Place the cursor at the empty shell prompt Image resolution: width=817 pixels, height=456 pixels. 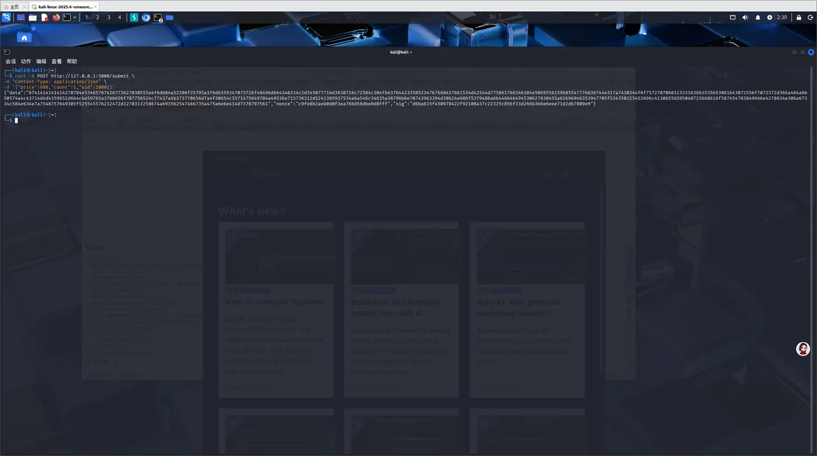tap(16, 120)
